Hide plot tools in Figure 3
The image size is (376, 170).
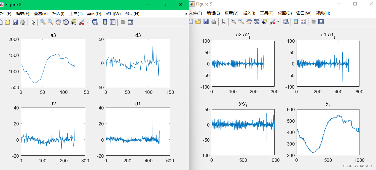pyautogui.click(x=123, y=22)
